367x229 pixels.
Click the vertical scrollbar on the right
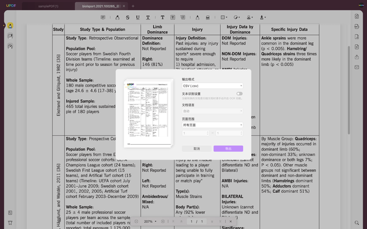pos(349,90)
